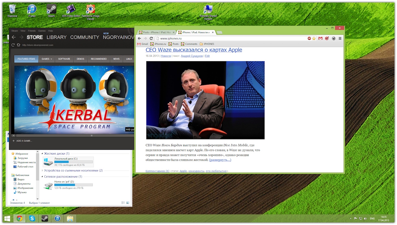The image size is (397, 225).
Task: Open Skype from the taskbar
Action: [x=32, y=218]
